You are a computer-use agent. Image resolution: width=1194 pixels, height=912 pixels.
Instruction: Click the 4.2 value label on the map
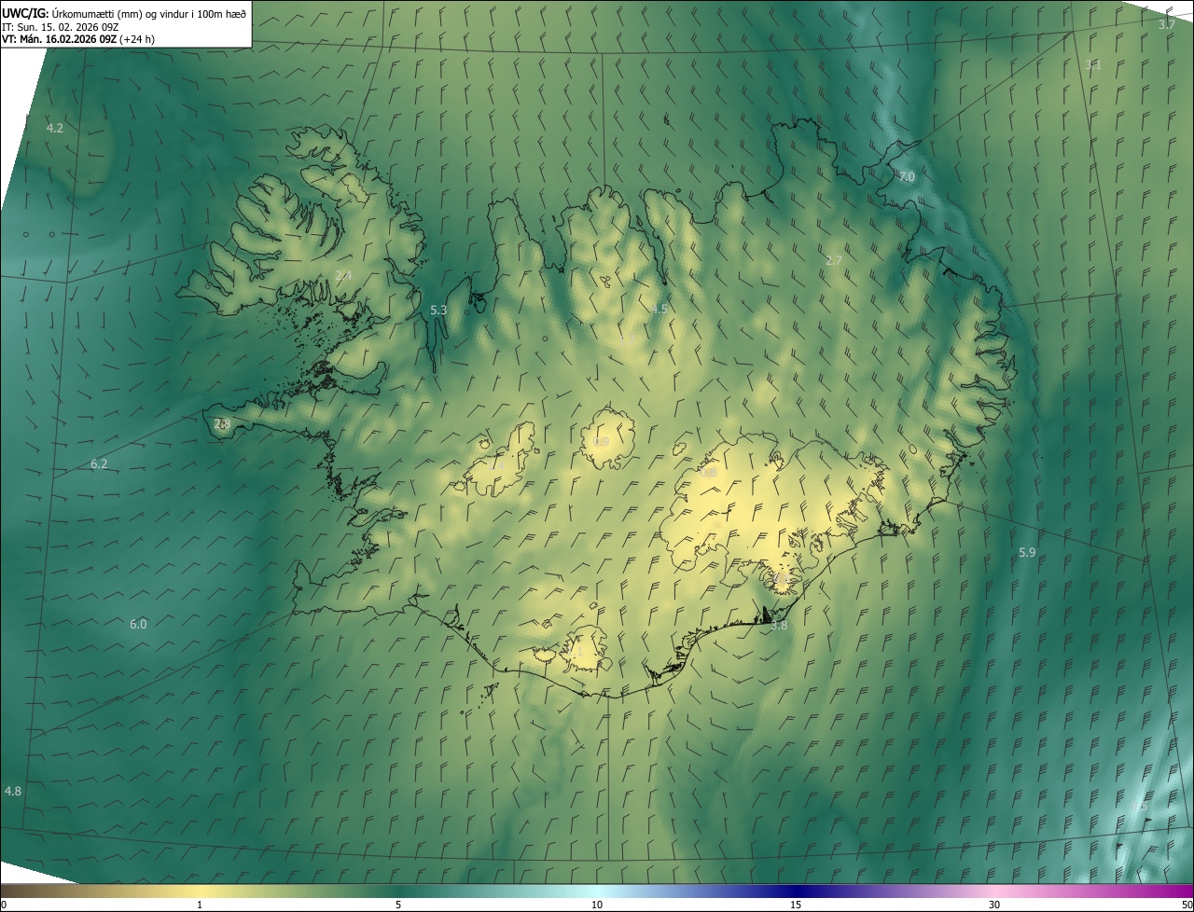(55, 128)
